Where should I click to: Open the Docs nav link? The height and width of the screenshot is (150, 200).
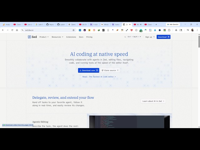[81, 37]
